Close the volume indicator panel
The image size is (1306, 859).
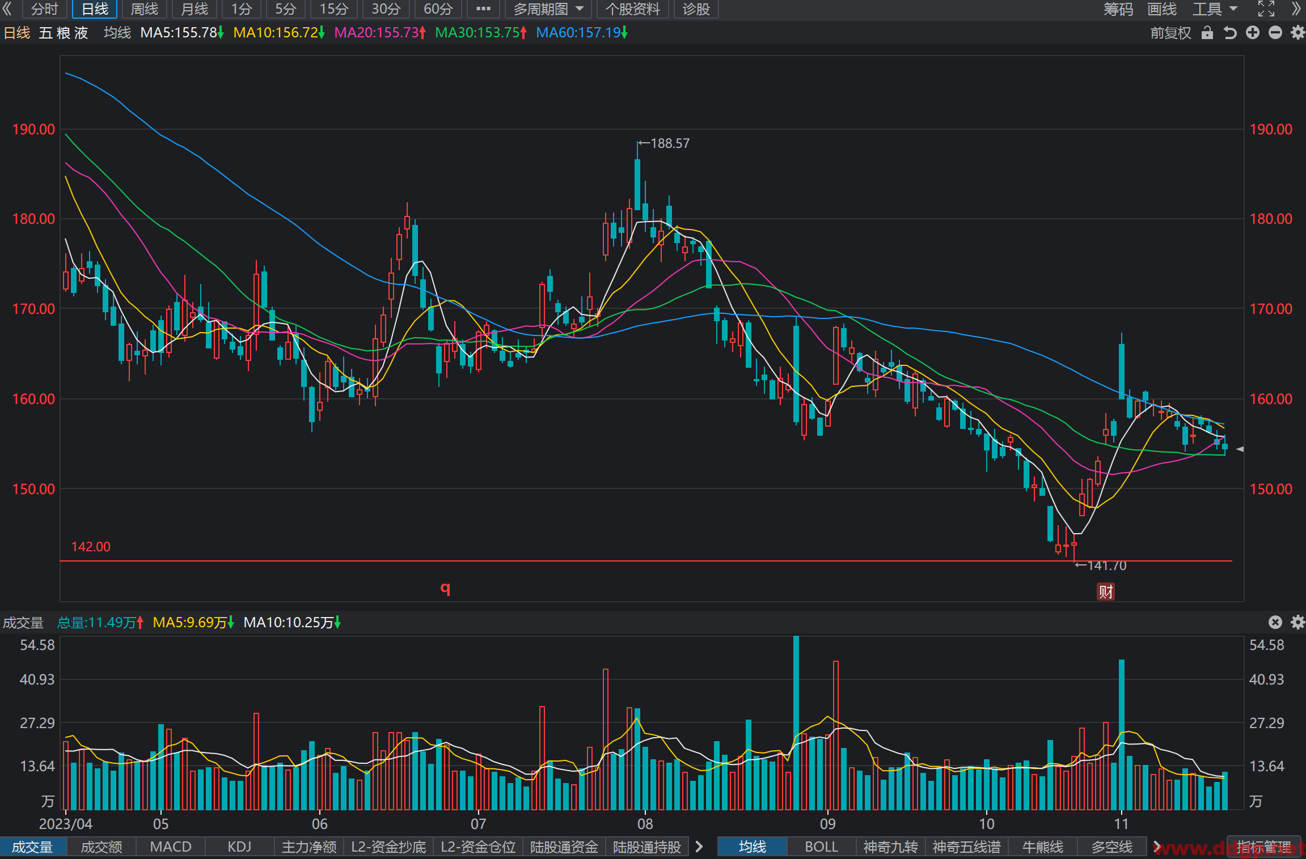pos(1275,622)
